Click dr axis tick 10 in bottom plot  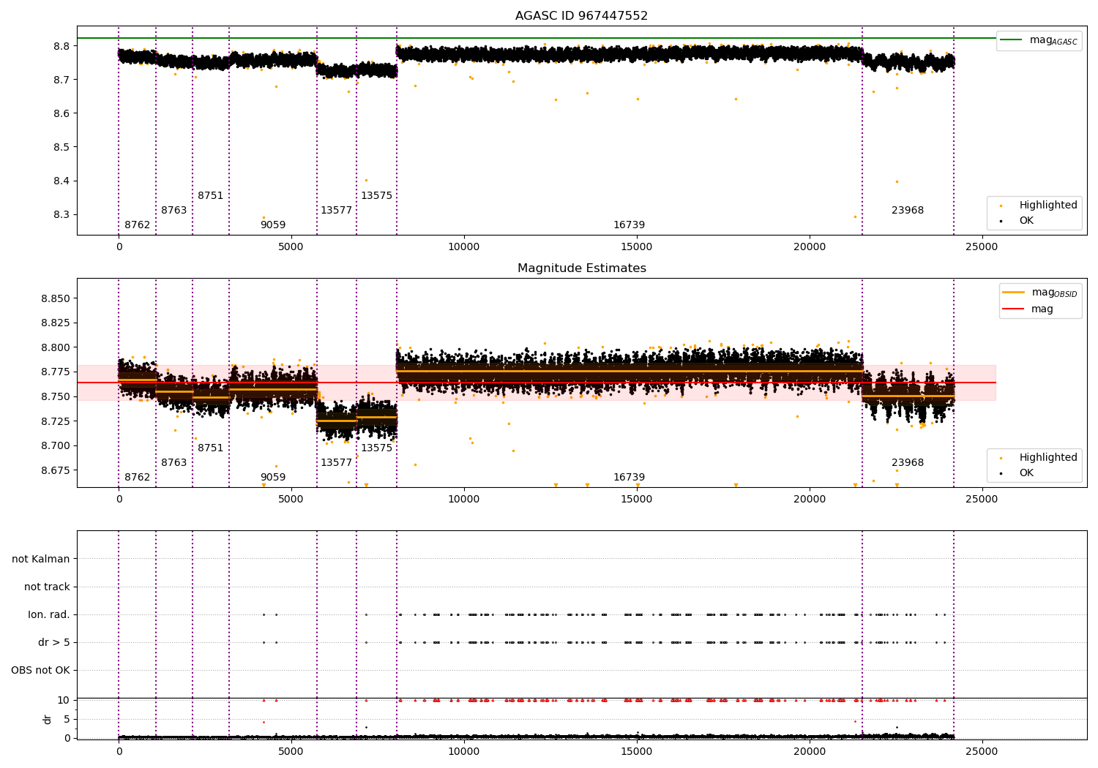pos(64,700)
